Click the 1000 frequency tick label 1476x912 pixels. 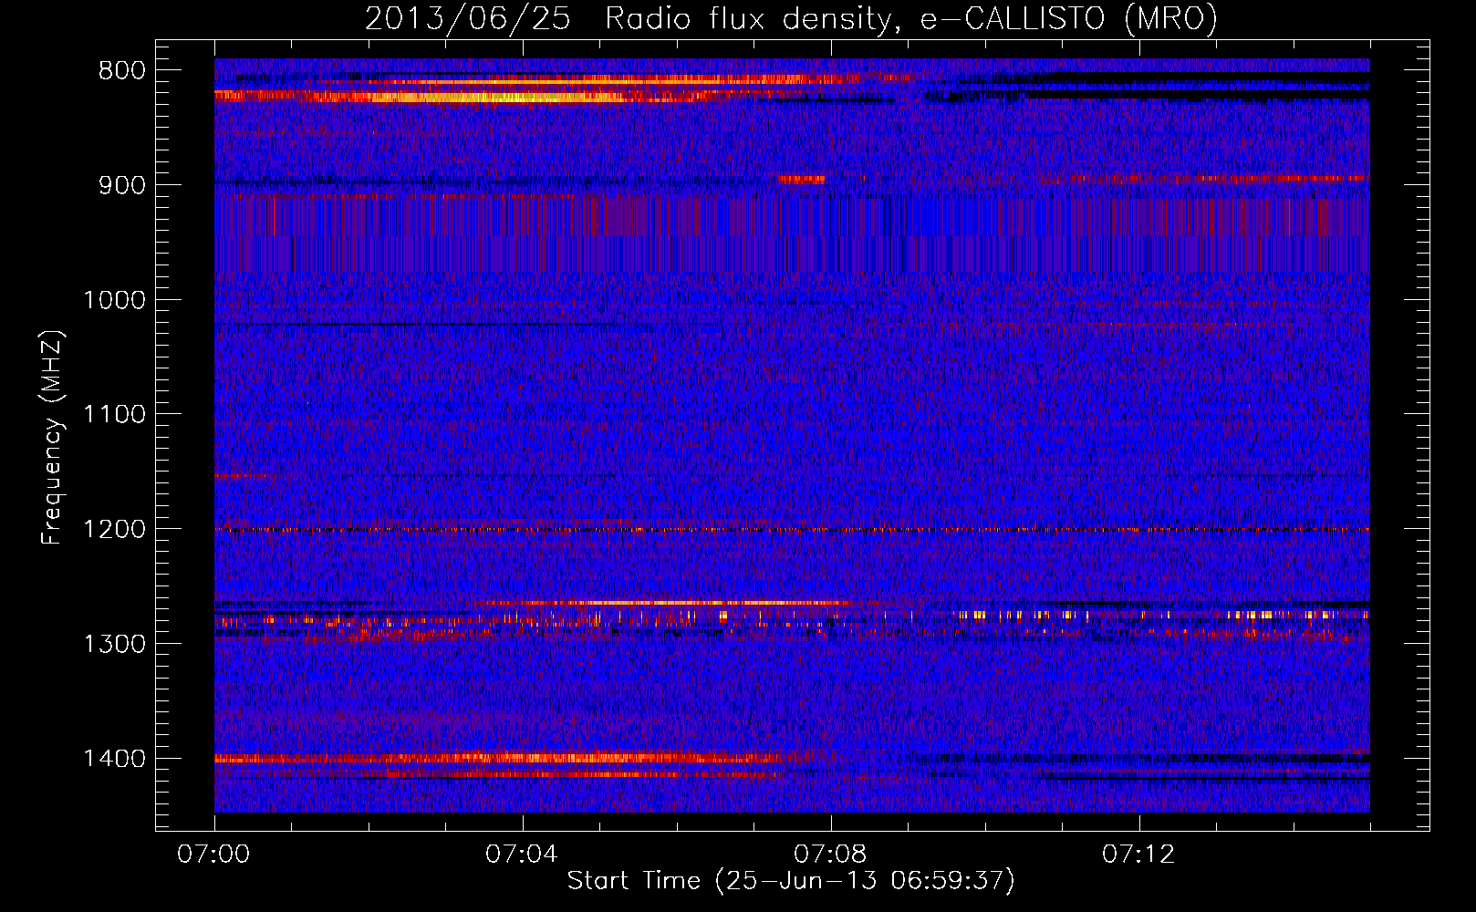pyautogui.click(x=114, y=301)
